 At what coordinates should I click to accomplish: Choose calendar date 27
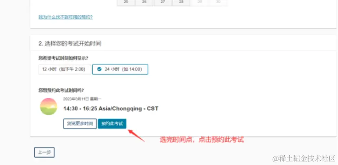[x=163, y=2]
